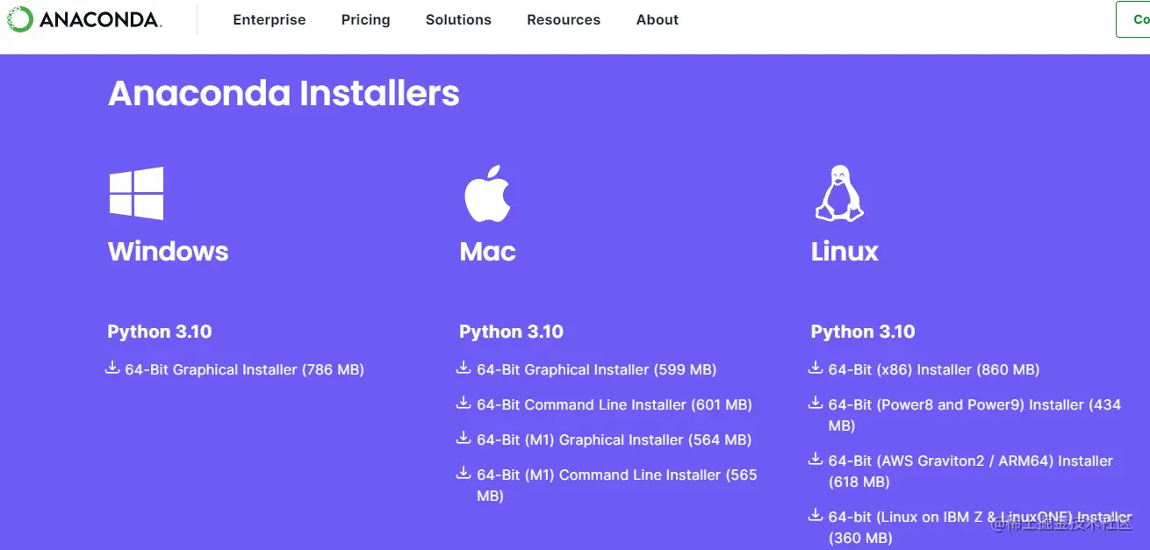Download Mac 64-Bit Graphical Installer (599 MB)
Screen dimensions: 1150x550
pyautogui.click(x=597, y=369)
